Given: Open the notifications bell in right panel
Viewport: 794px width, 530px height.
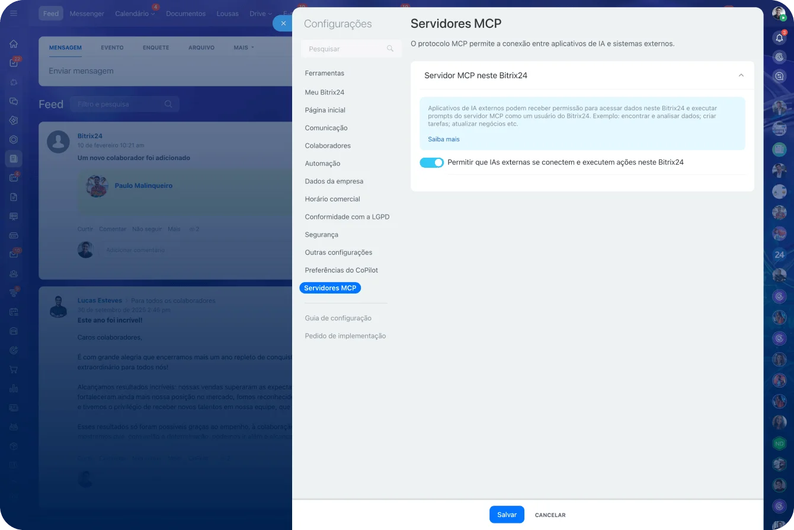Looking at the screenshot, I should pyautogui.click(x=779, y=38).
